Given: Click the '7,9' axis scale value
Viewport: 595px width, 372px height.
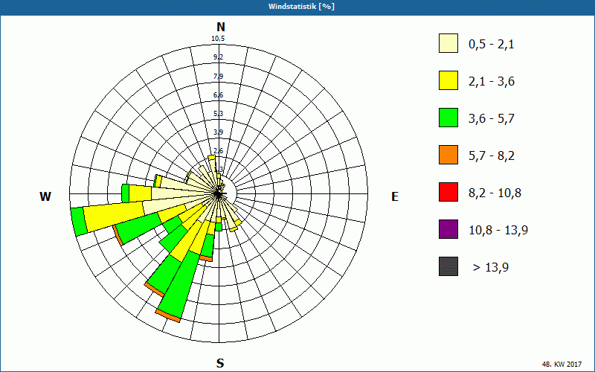Looking at the screenshot, I should click(x=218, y=77).
